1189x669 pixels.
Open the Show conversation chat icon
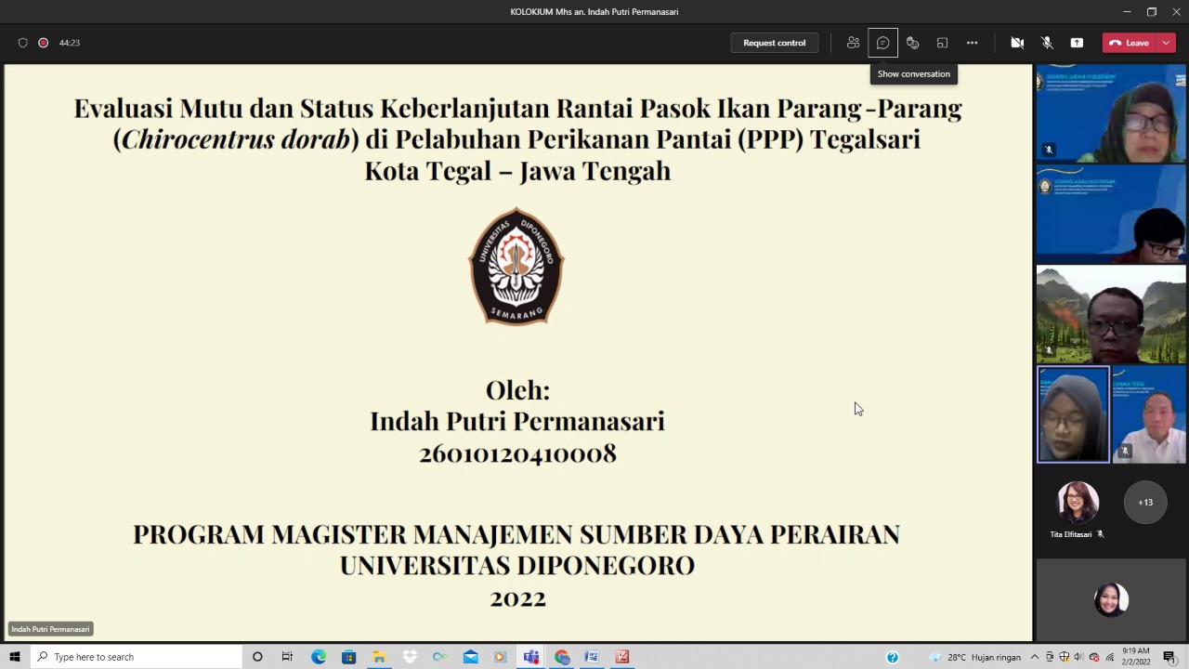[882, 43]
